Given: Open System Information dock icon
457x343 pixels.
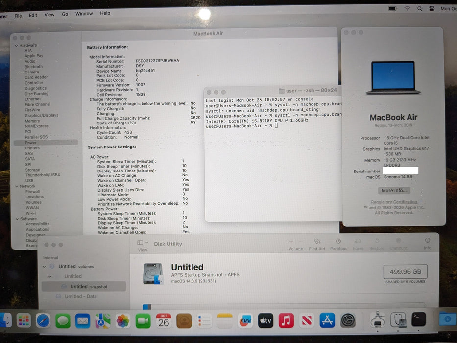Looking at the screenshot, I should pos(378,319).
